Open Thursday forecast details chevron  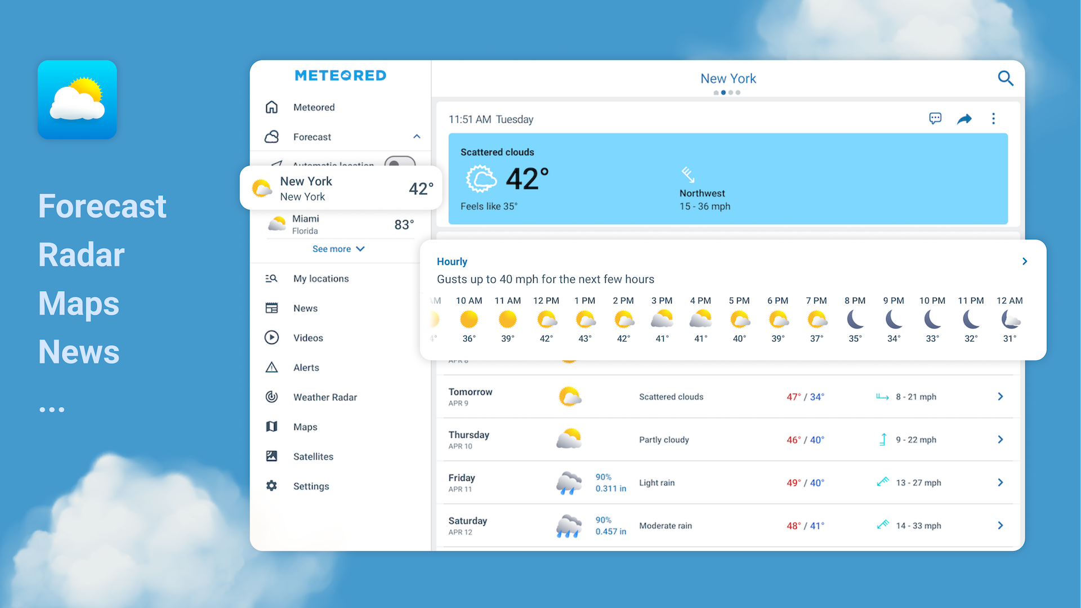tap(1000, 439)
